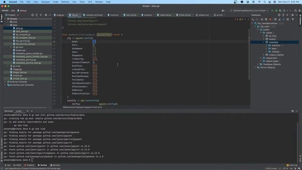Open the TODO tool window button
This screenshot has height=170, width=302.
pyautogui.click(x=17, y=165)
